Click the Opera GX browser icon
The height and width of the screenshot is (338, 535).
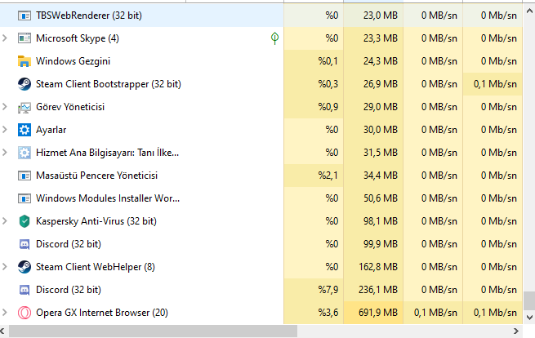point(25,313)
